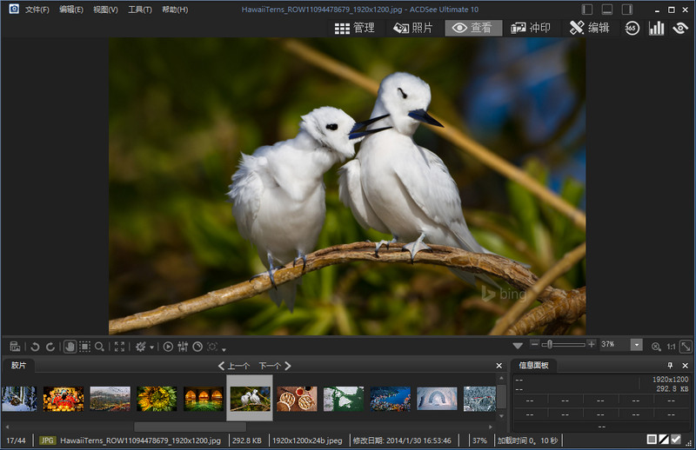
Task: Click the zoom slider handle
Action: pyautogui.click(x=551, y=345)
